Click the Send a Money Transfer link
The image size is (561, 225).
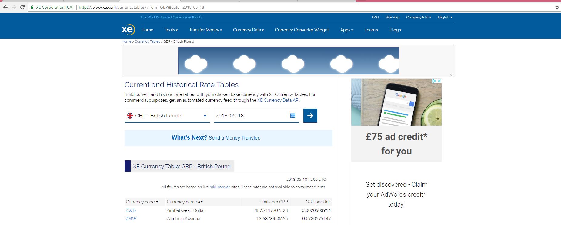pos(234,138)
